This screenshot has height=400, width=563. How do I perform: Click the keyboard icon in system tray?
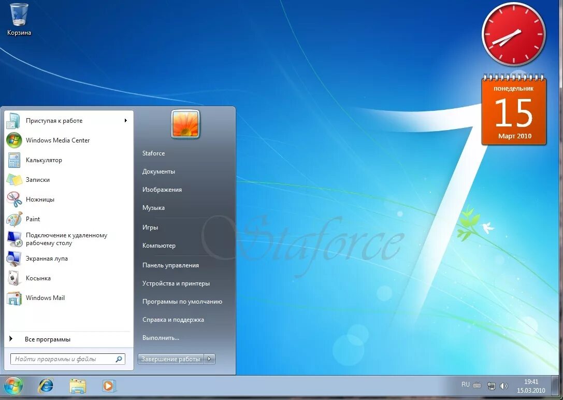pyautogui.click(x=477, y=385)
